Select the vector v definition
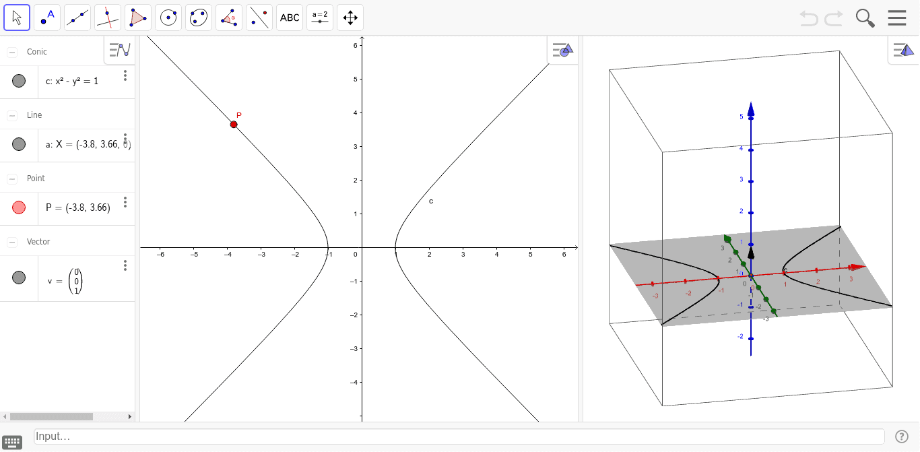The image size is (920, 452). tap(65, 281)
